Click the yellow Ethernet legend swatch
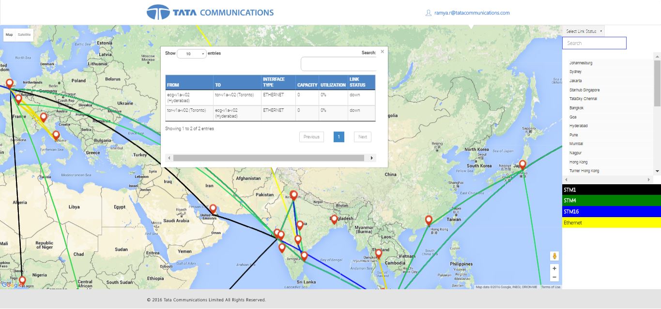Screen dimensions: 661x309 (x=611, y=222)
